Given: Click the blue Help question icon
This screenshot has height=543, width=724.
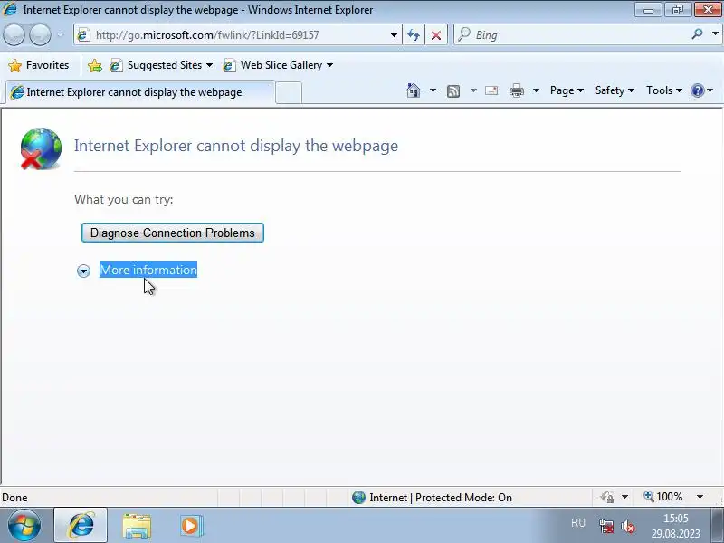Looking at the screenshot, I should point(697,90).
